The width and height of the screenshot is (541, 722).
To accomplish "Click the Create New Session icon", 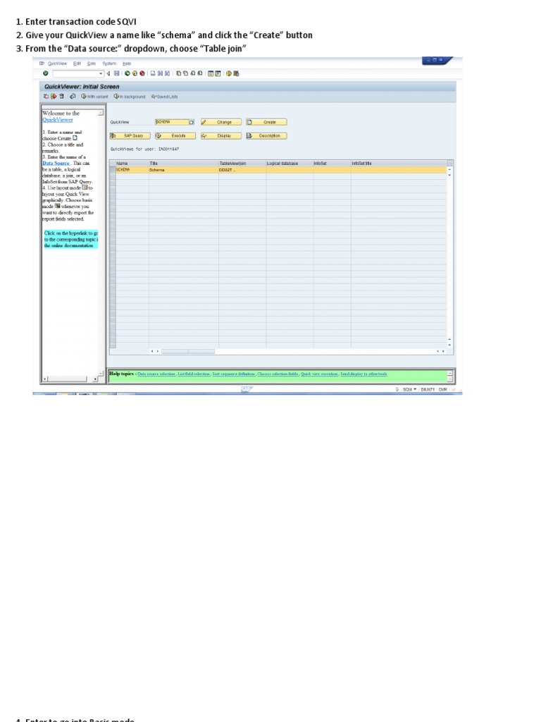I will tap(211, 73).
